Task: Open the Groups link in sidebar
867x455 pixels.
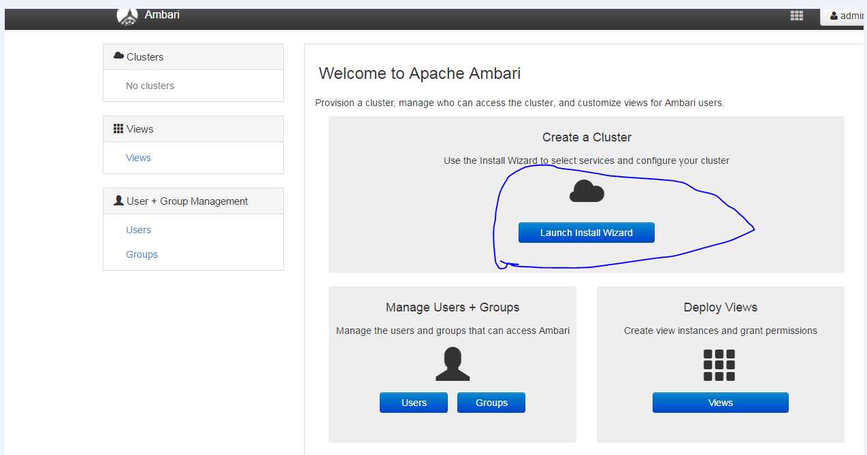Action: tap(142, 254)
